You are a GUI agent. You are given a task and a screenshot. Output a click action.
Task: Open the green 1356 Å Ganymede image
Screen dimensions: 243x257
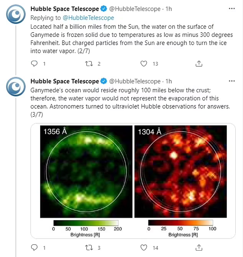(x=86, y=172)
